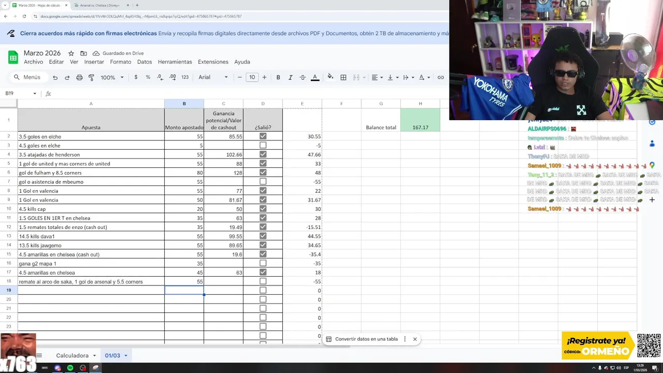Screen dimensions: 663x373
Task: Redo the last action
Action: [67, 77]
